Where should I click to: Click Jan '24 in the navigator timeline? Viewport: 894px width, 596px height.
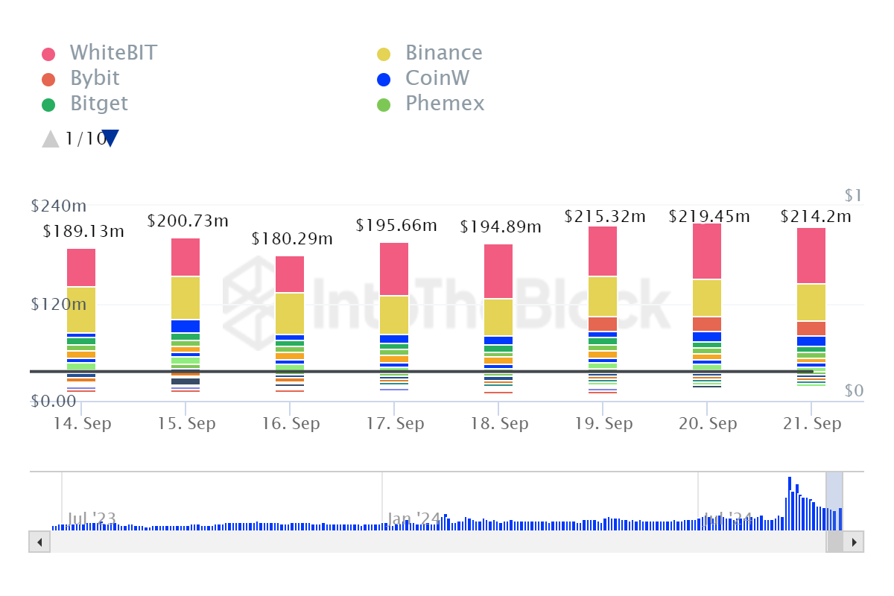click(x=414, y=518)
